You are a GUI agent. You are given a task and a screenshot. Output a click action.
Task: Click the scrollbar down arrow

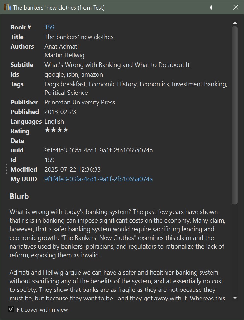click(235, 298)
